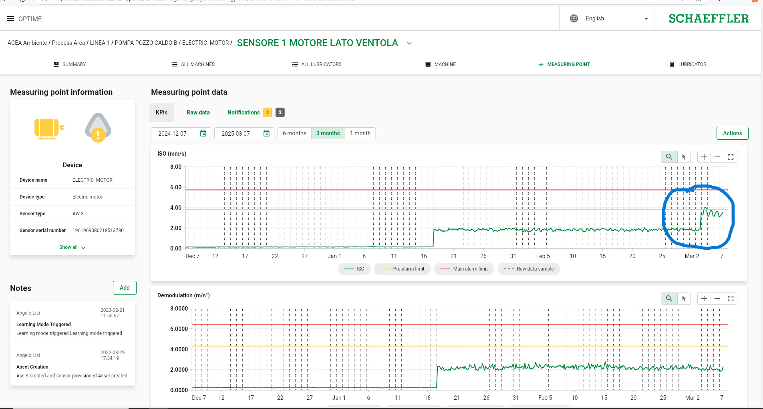Image resolution: width=763 pixels, height=409 pixels.
Task: Select the 1 month range
Action: (360, 133)
